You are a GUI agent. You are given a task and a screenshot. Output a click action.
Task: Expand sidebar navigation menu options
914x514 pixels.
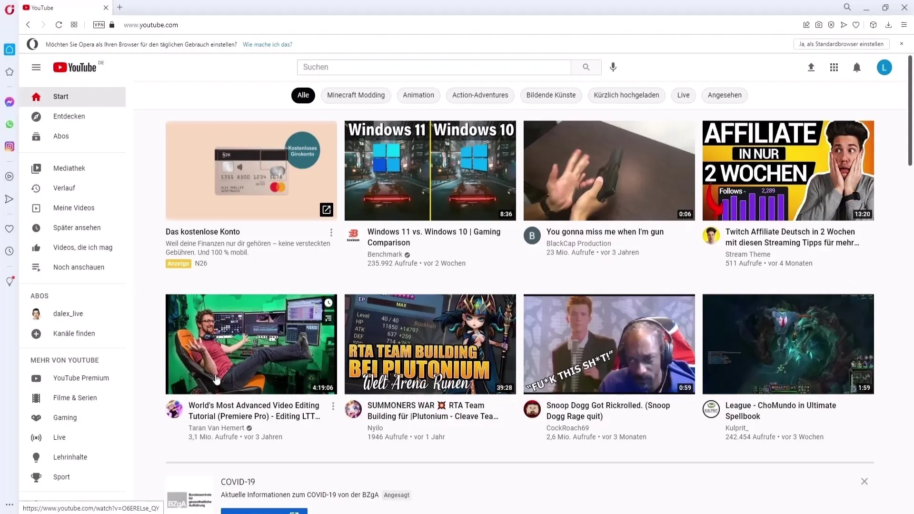click(36, 67)
